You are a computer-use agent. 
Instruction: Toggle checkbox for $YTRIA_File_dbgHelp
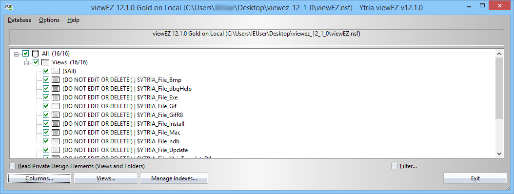[x=46, y=89]
